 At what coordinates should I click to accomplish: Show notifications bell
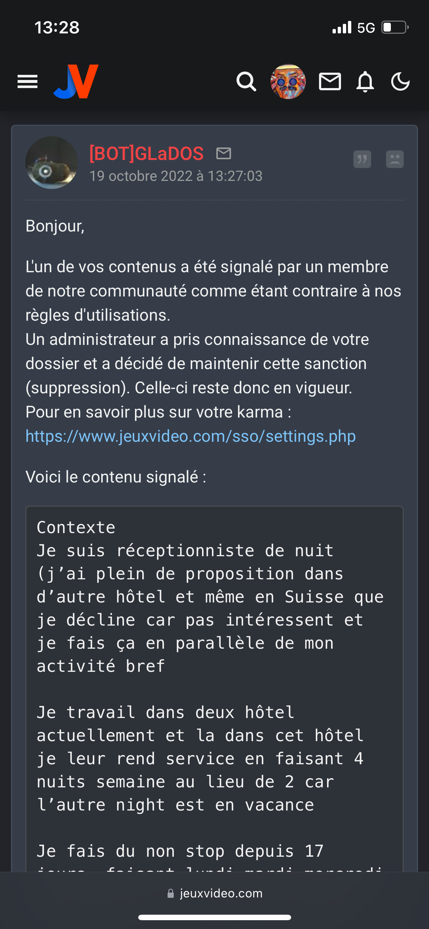coord(365,81)
